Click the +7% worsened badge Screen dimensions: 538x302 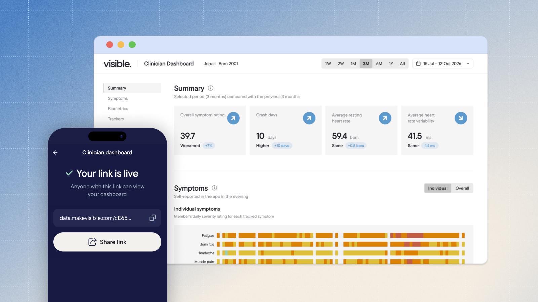(x=209, y=146)
